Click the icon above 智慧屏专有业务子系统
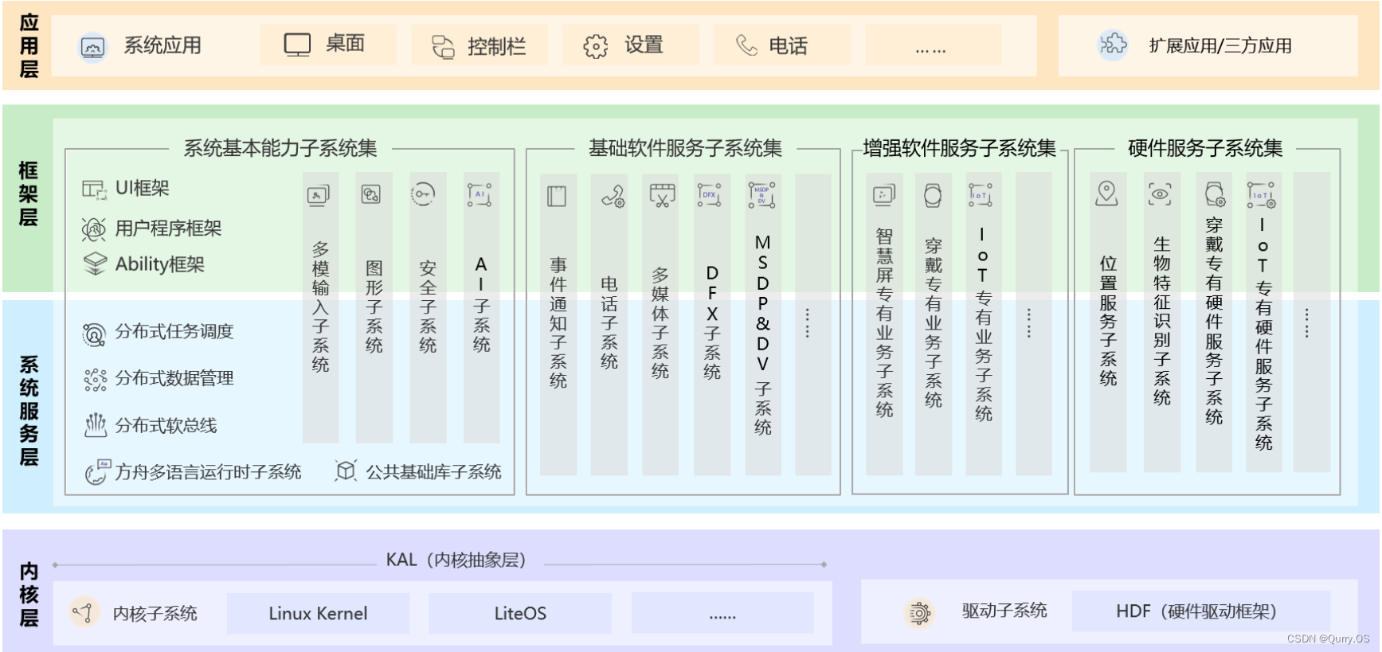Viewport: 1382px width, 652px height. 884,195
